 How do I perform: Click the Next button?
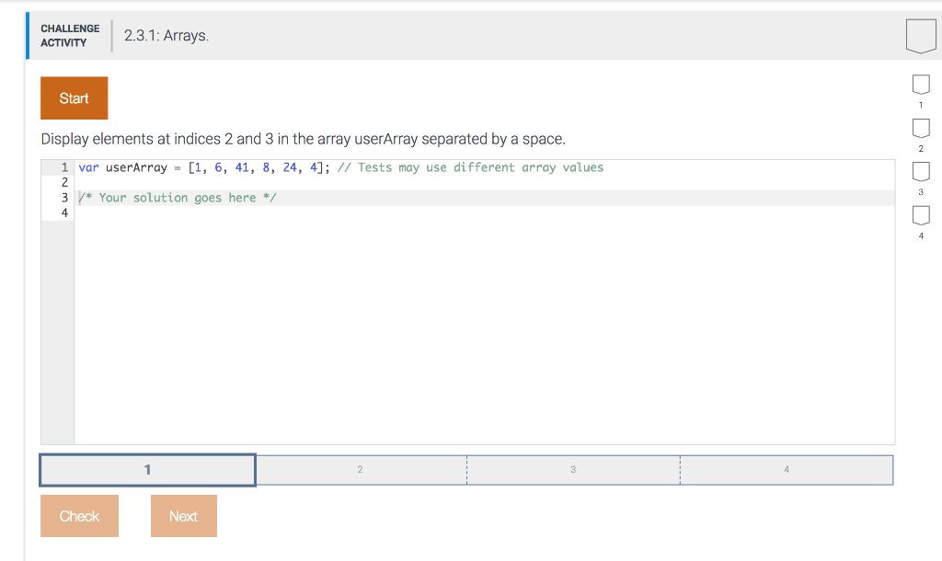coord(183,516)
